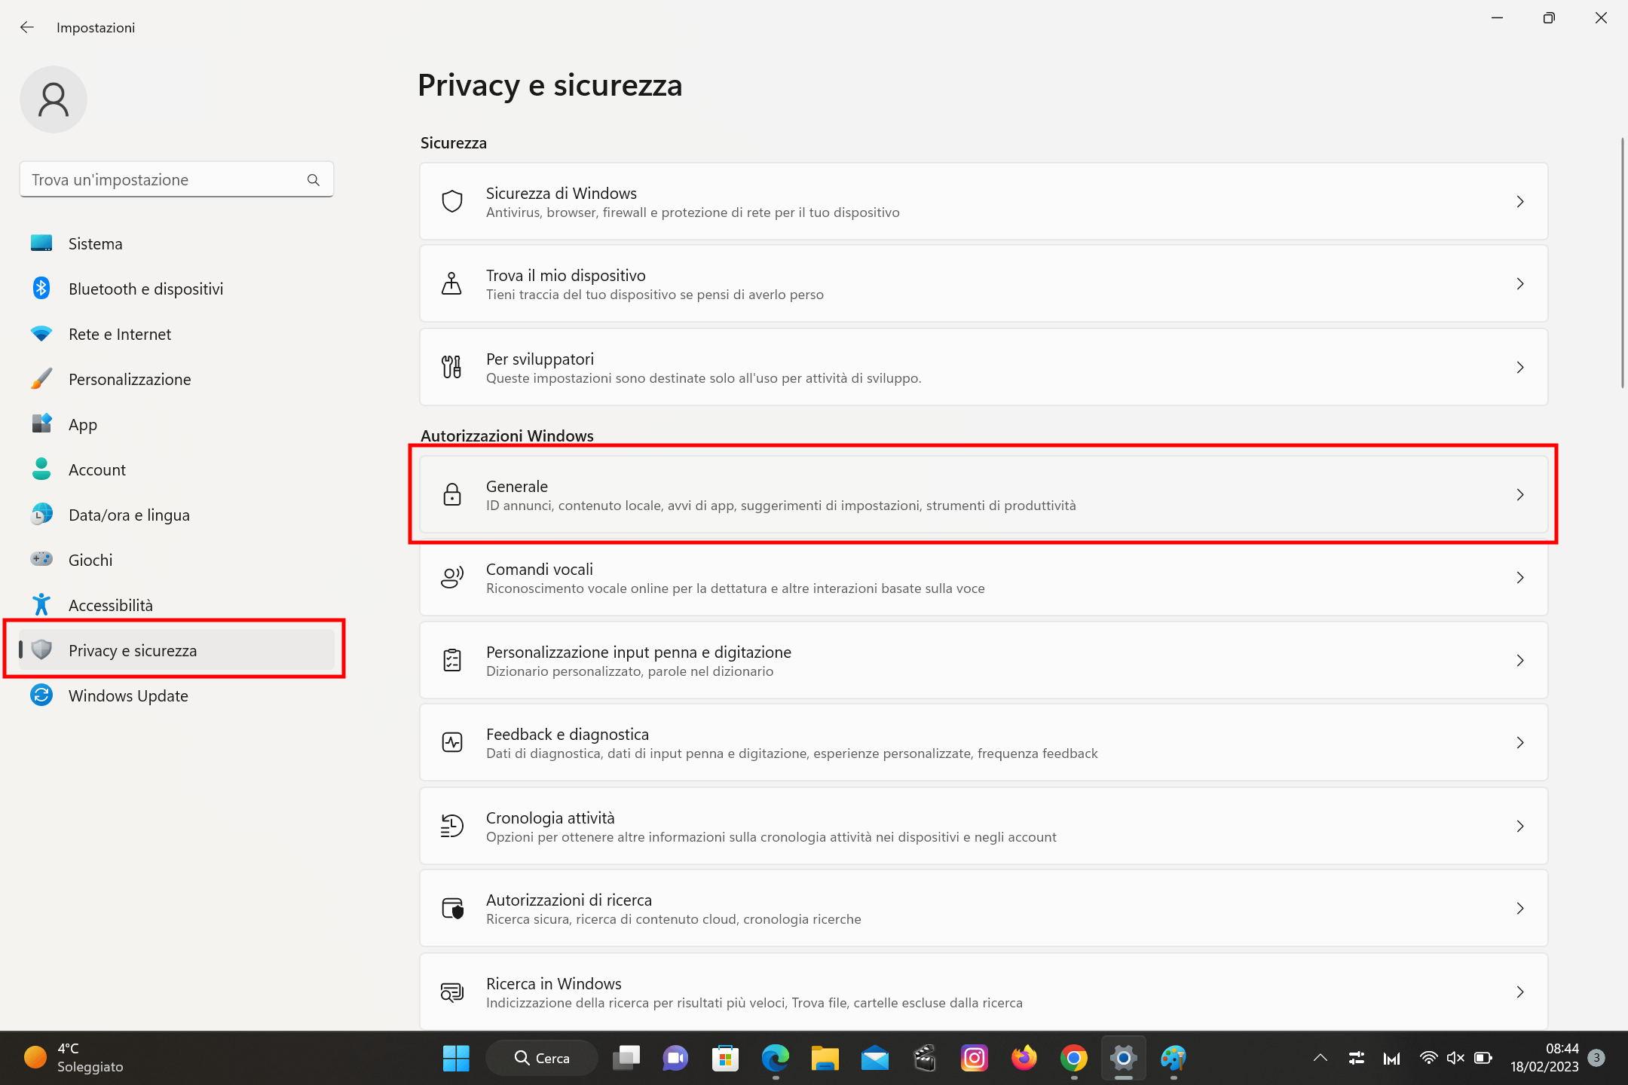
Task: Open Account settings via the person icon
Action: click(x=41, y=469)
